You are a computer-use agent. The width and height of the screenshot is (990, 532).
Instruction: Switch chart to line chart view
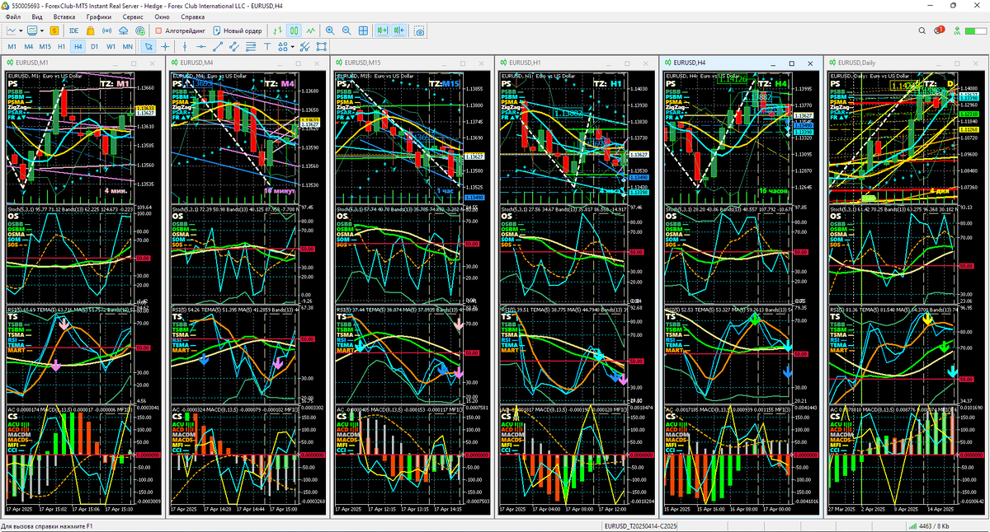310,30
